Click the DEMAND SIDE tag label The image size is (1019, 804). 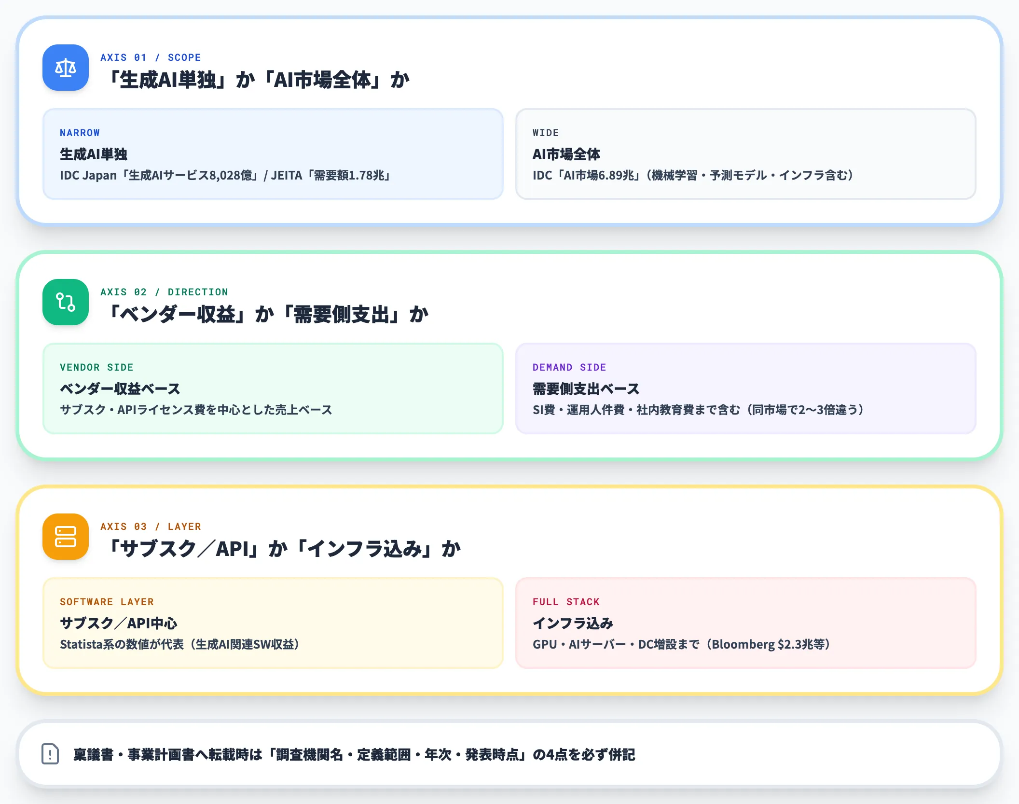tap(569, 367)
